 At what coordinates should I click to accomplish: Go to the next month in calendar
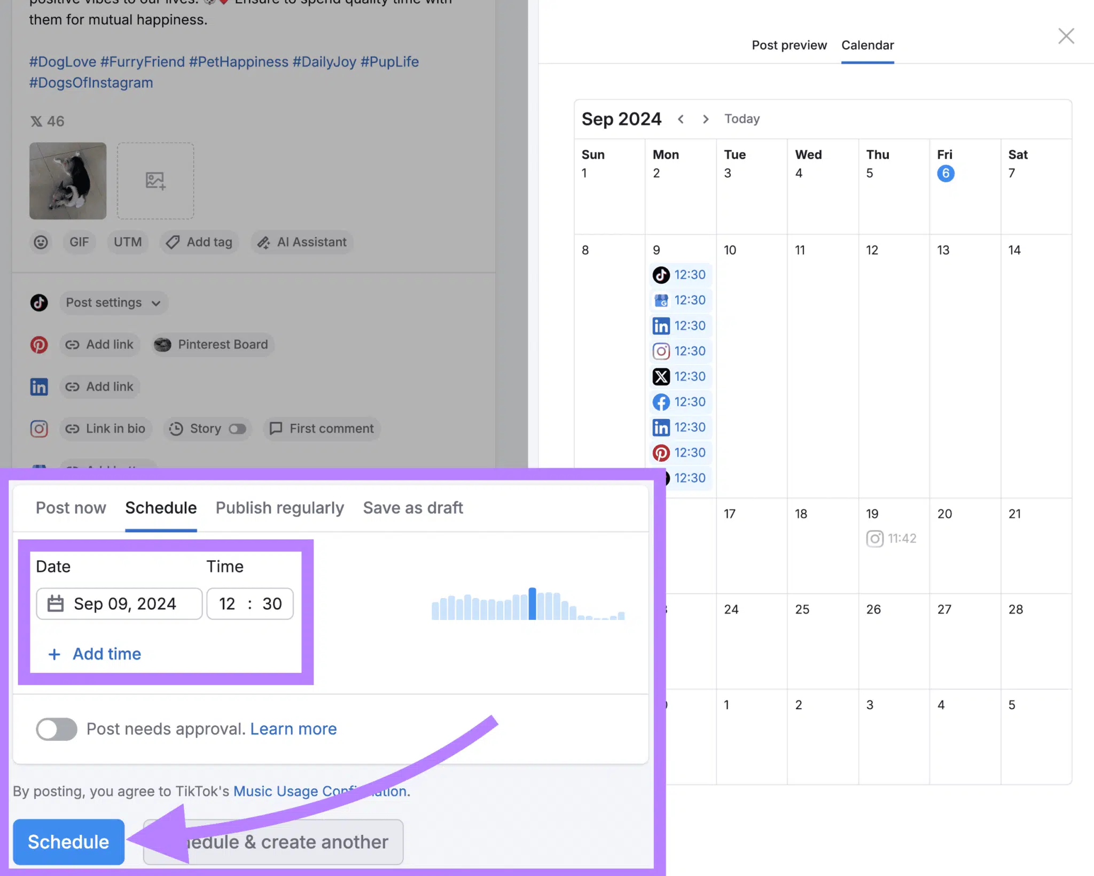(x=706, y=119)
